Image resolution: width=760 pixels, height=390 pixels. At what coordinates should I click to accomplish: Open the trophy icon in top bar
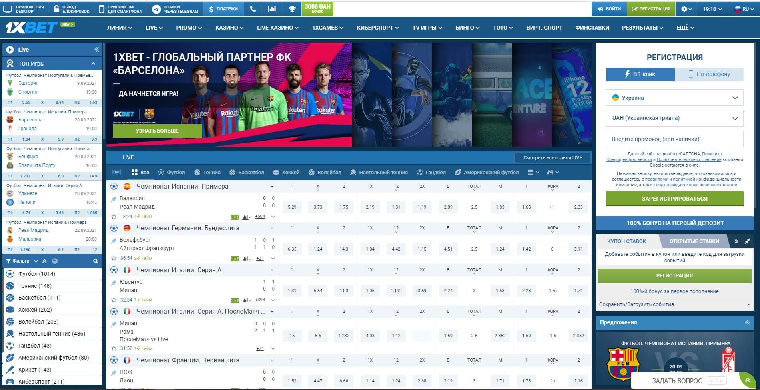coord(292,9)
